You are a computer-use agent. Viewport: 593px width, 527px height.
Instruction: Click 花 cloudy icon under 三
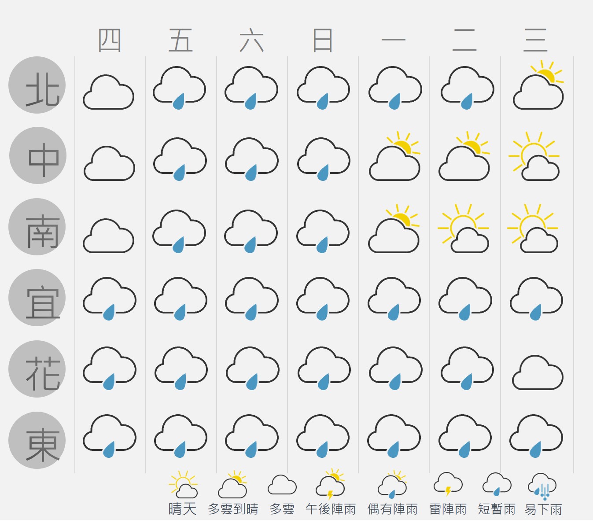[x=538, y=372]
